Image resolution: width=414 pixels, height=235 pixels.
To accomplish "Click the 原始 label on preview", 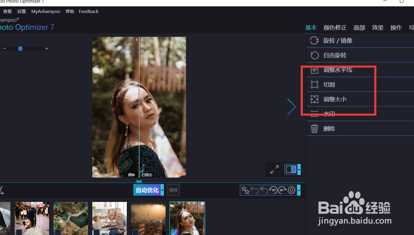I will coord(131,175).
